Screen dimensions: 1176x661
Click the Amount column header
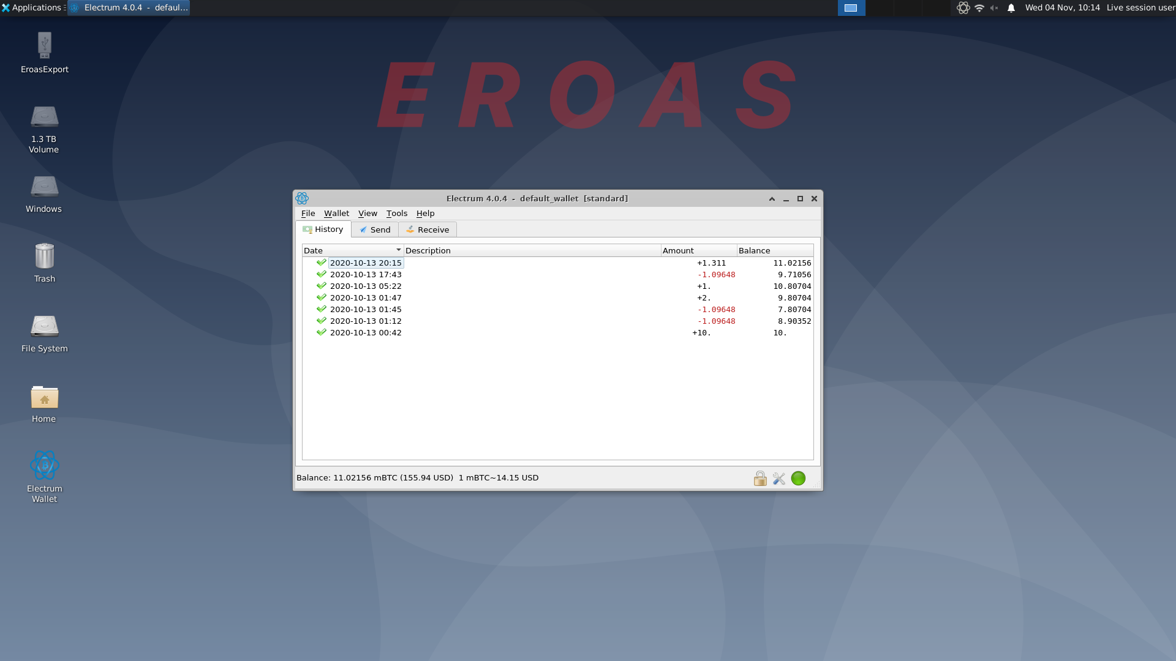[x=699, y=250]
